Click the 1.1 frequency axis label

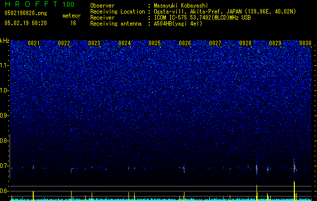click(x=4, y=65)
